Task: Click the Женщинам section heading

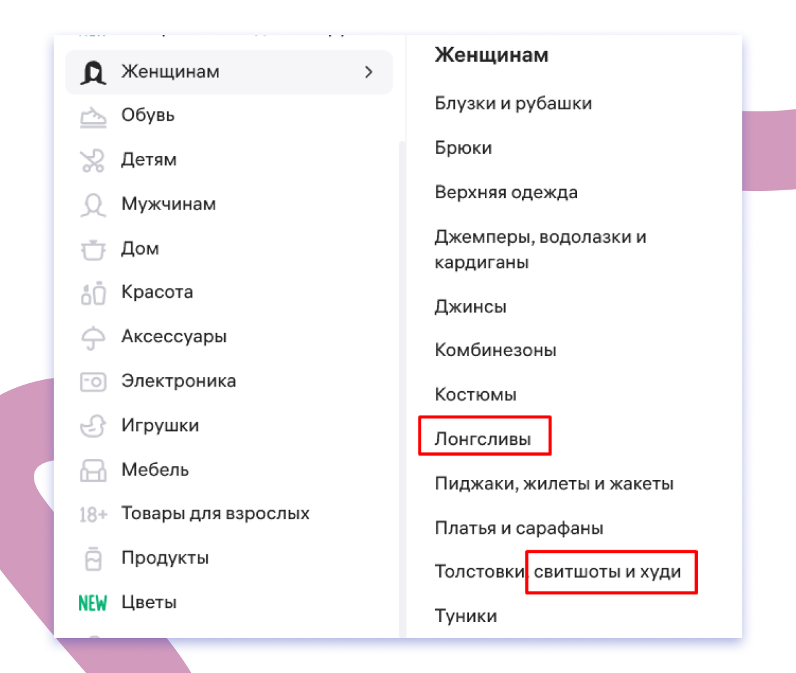Action: click(491, 55)
